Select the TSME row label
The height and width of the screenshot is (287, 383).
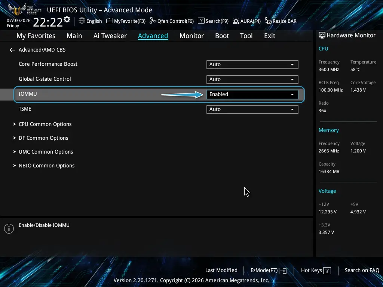tap(25, 109)
